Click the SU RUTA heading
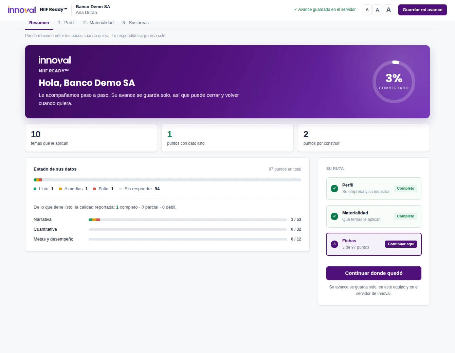 335,169
